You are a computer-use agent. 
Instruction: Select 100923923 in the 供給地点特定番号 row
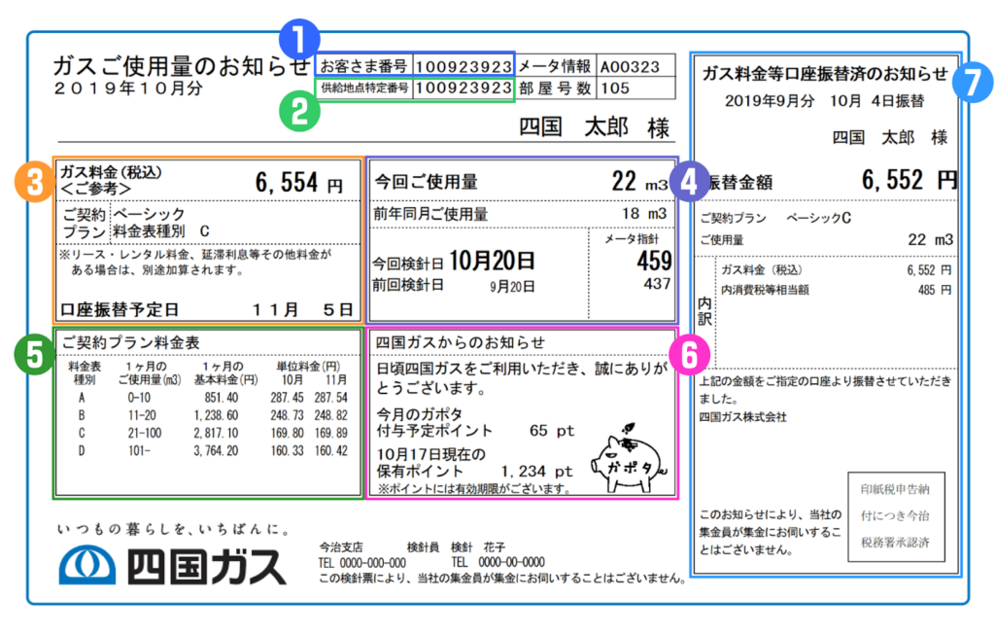(x=463, y=88)
